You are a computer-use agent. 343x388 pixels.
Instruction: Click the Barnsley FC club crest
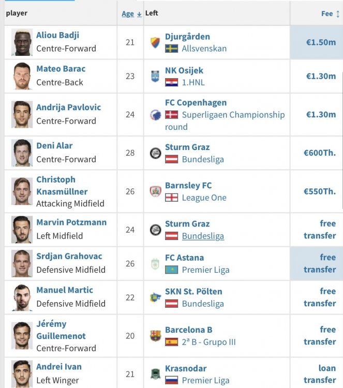click(155, 191)
